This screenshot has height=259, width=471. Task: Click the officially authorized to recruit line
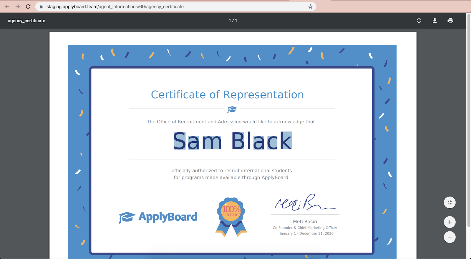tap(232, 171)
